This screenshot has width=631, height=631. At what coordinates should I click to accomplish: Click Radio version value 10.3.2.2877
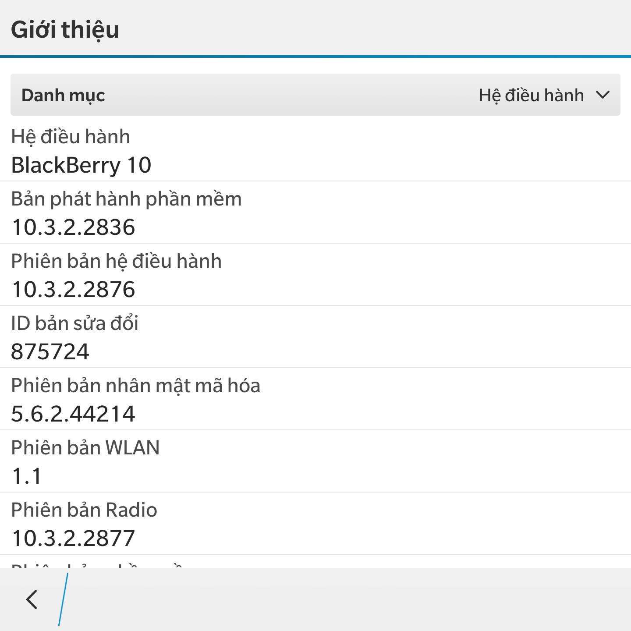[73, 539]
